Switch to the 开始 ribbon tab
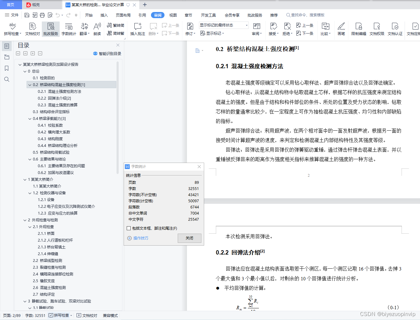Viewport: 420px width, 320px height. click(x=89, y=15)
